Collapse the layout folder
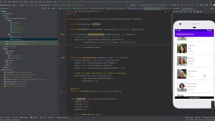 [x=4, y=53]
